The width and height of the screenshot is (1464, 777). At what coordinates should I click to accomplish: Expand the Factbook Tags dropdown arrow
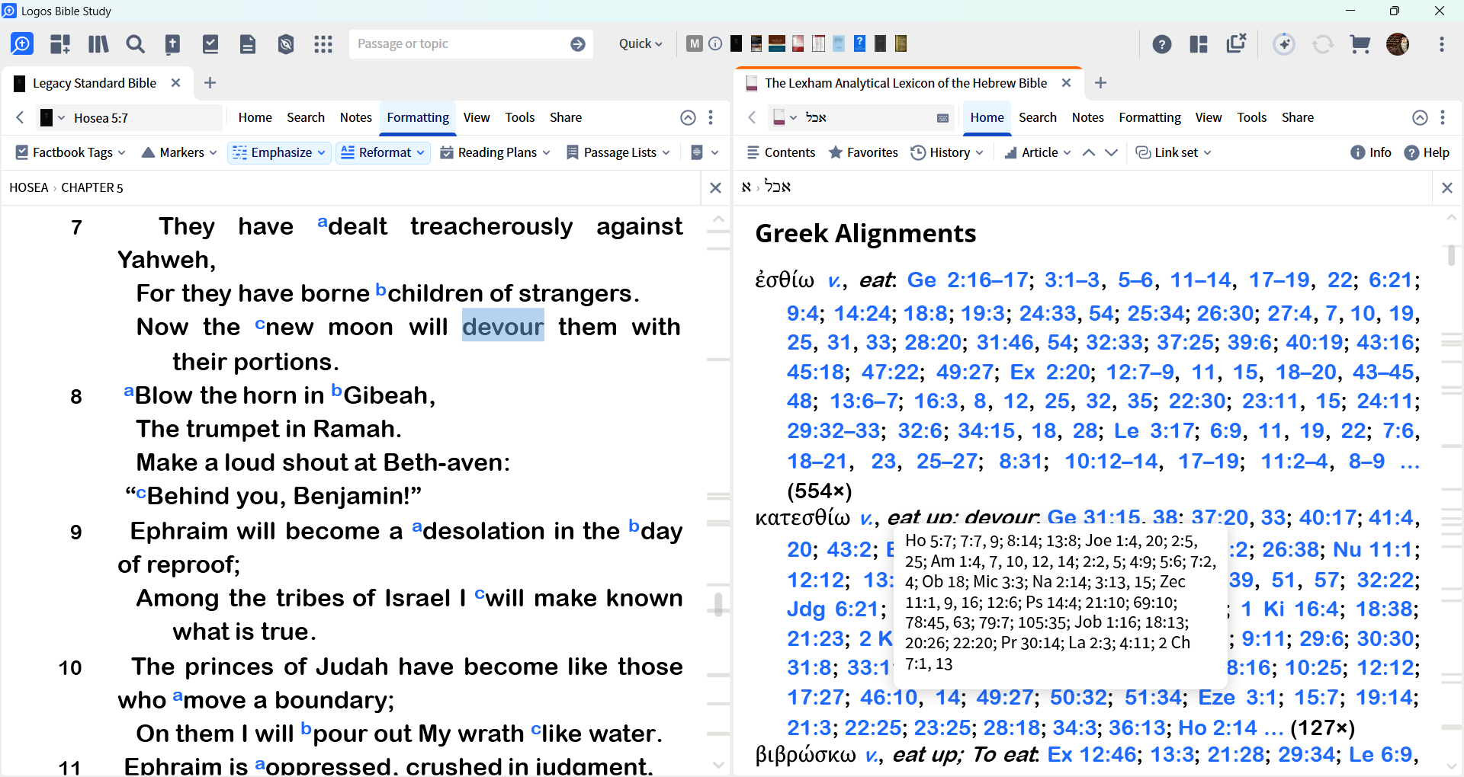tap(122, 152)
